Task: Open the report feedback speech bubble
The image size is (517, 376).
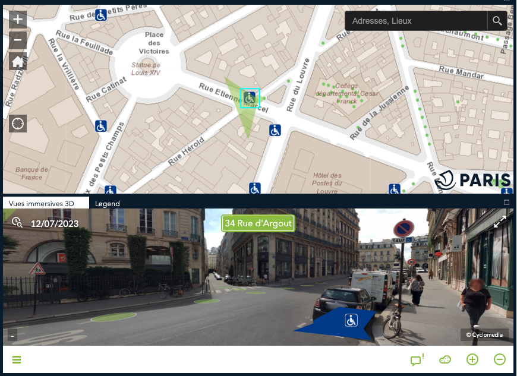Action: [417, 359]
